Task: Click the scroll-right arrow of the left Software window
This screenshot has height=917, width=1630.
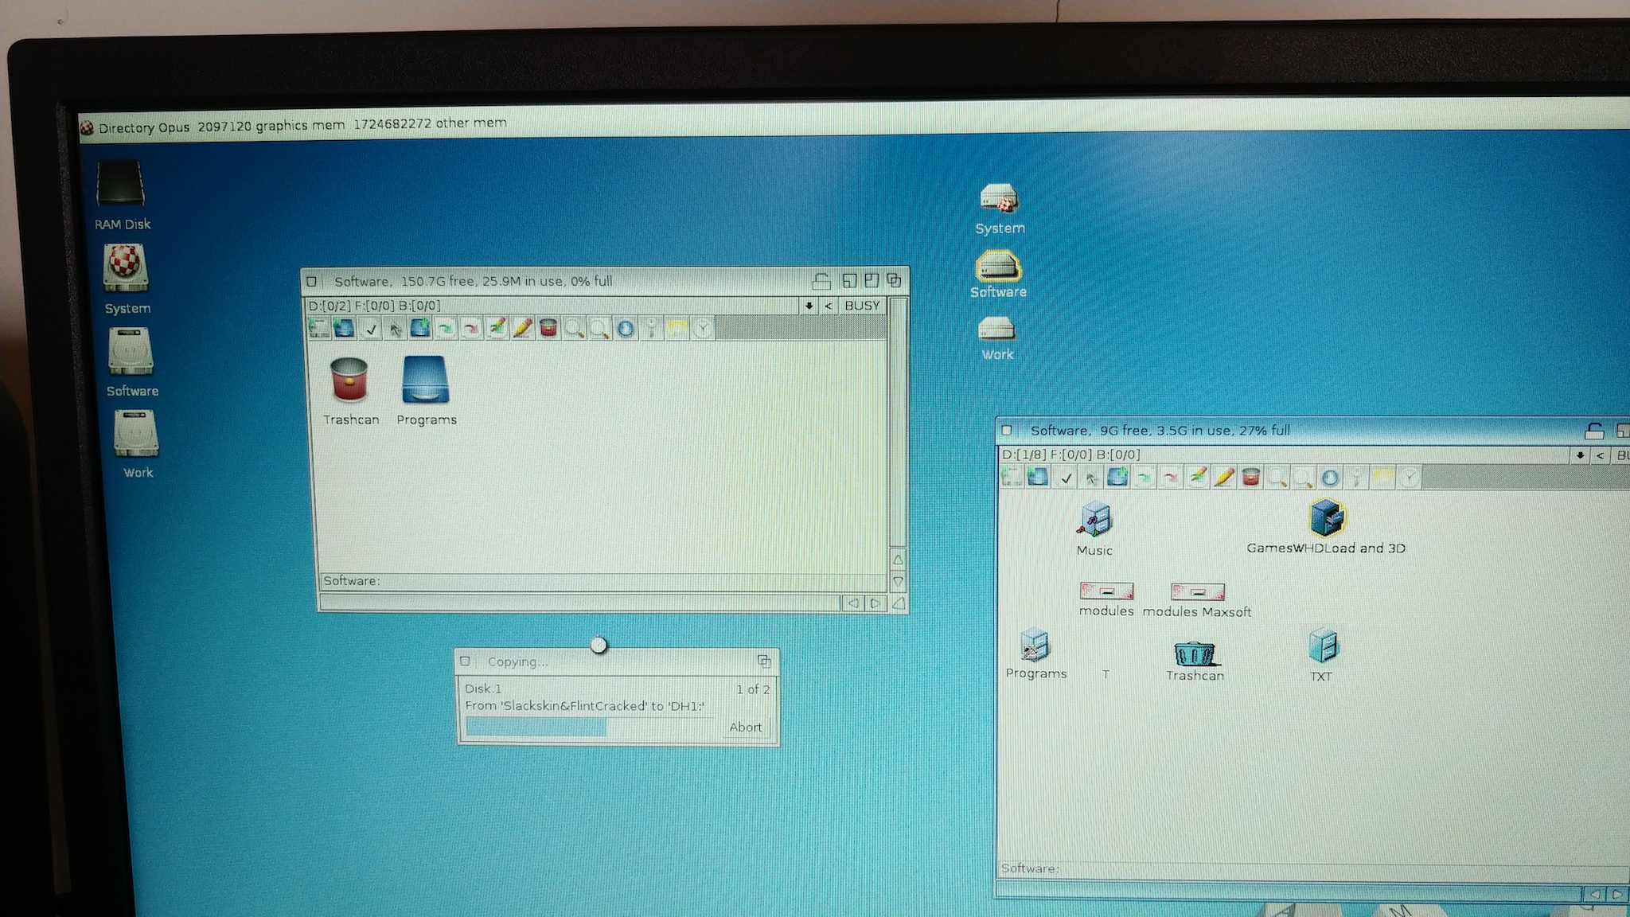Action: coord(875,603)
